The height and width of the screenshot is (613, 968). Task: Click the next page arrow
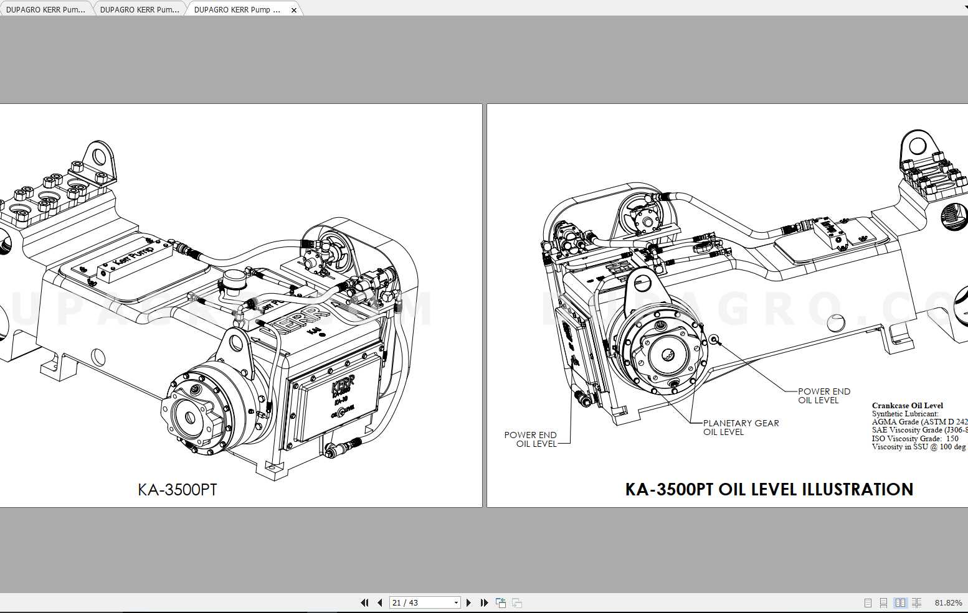469,602
